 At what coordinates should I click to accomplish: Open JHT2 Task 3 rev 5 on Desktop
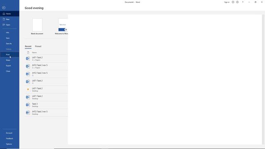46,113
